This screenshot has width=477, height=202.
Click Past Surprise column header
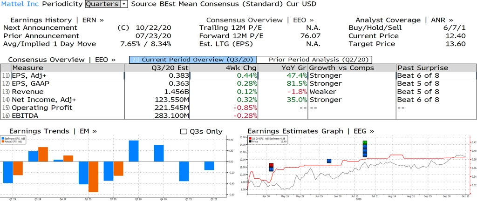[x=436, y=68]
